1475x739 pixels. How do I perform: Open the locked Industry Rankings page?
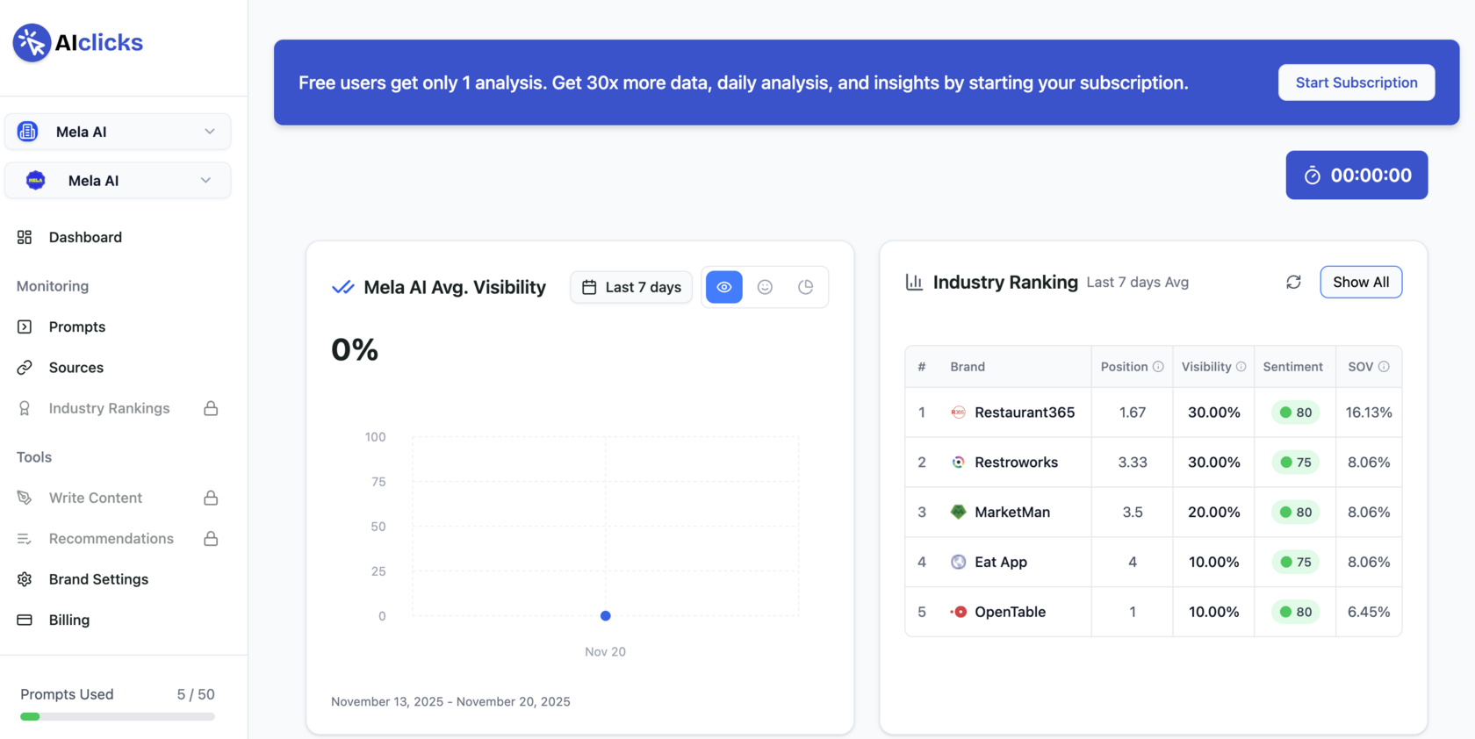coord(110,408)
